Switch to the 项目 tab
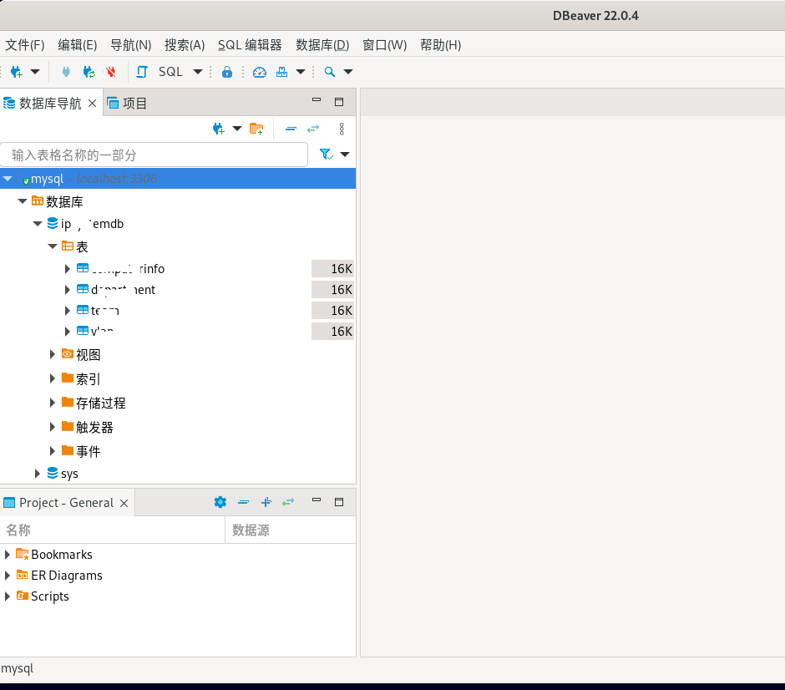The height and width of the screenshot is (690, 785). click(127, 103)
